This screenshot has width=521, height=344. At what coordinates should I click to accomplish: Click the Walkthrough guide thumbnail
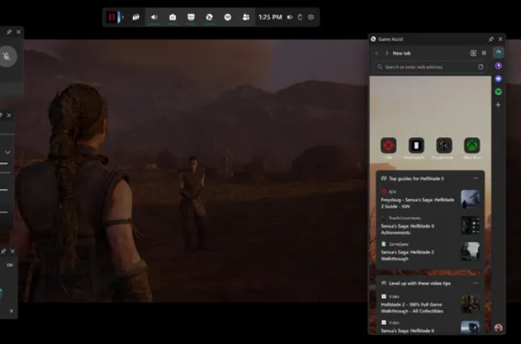pos(470,252)
